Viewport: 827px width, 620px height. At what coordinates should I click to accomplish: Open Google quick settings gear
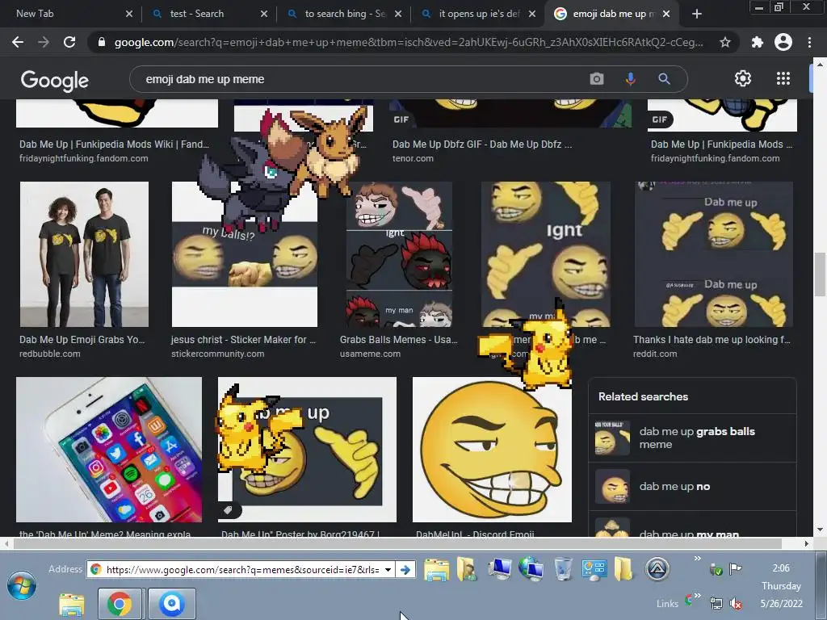click(743, 78)
